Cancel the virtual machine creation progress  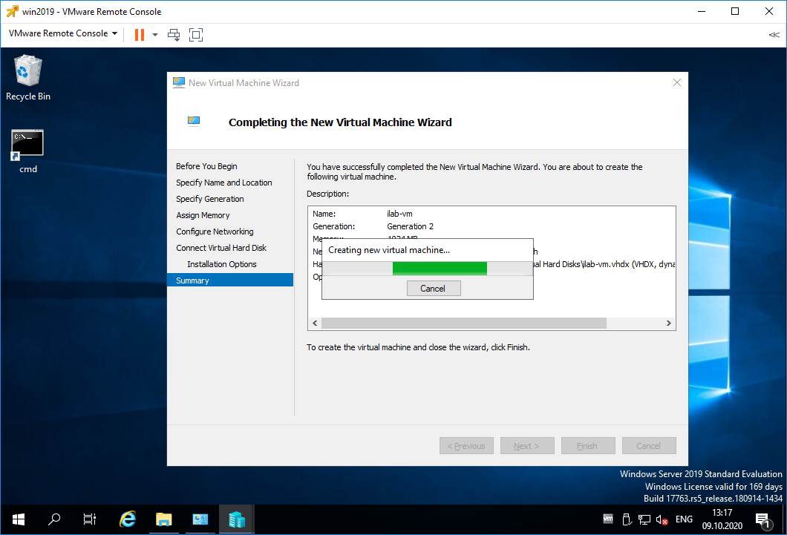(433, 289)
